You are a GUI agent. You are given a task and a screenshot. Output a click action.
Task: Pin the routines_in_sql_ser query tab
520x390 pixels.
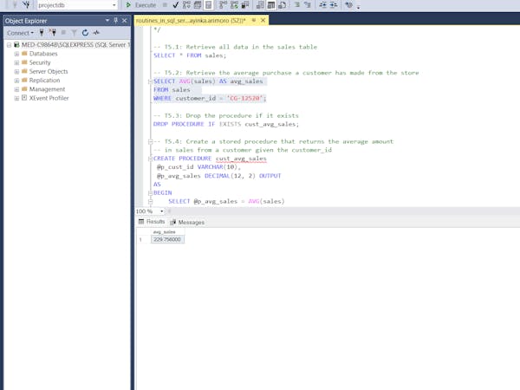point(254,20)
